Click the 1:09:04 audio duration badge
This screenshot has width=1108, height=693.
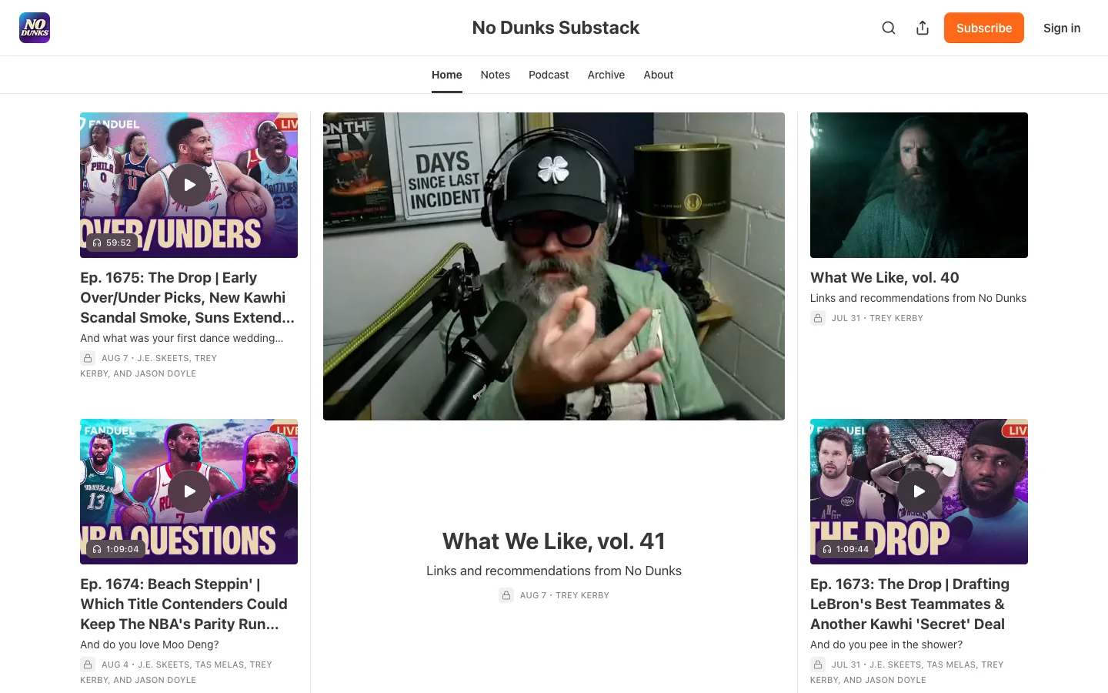(115, 549)
